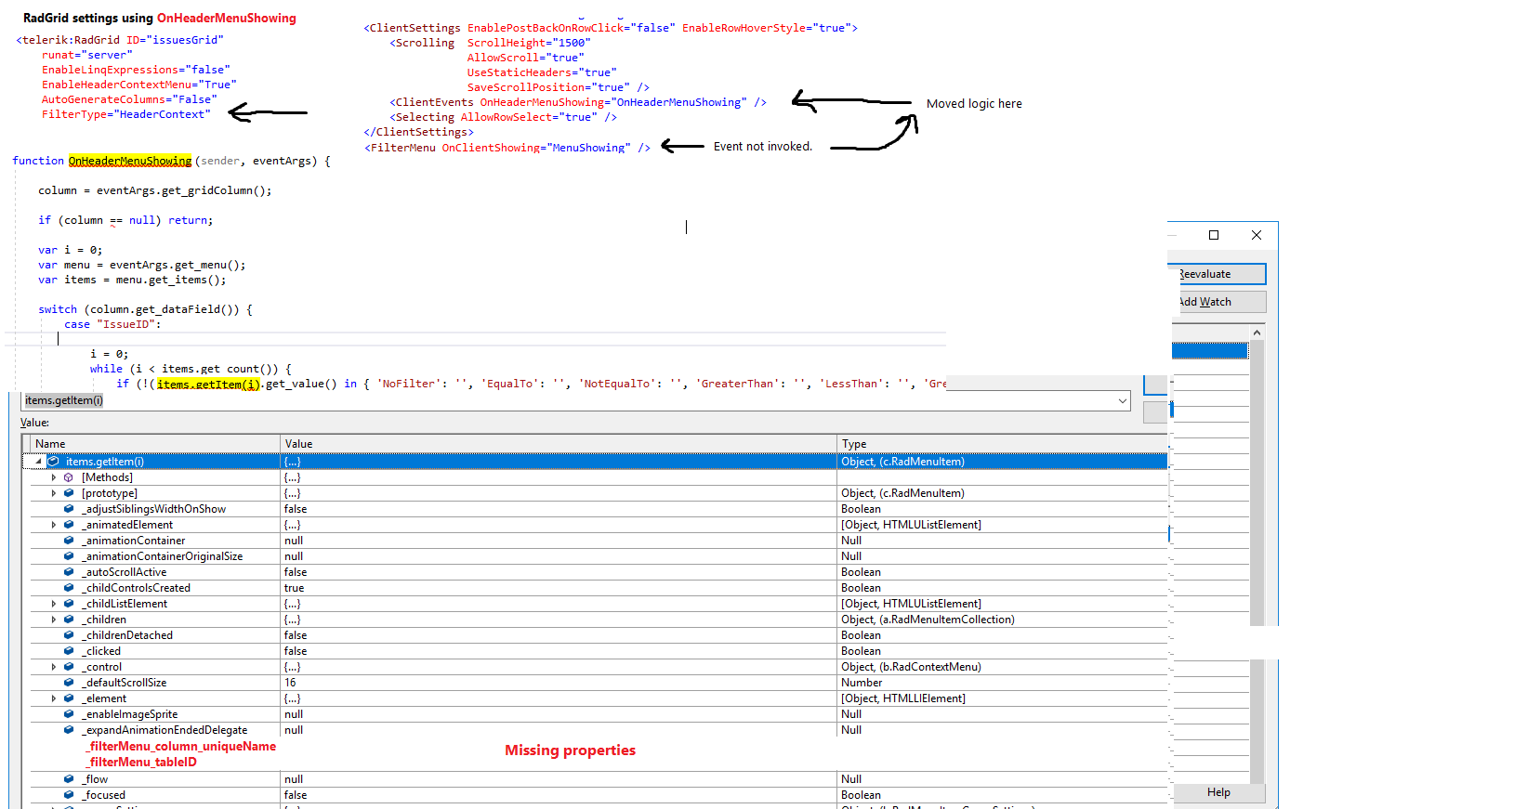Click the Reevaluate button

pos(1218,274)
